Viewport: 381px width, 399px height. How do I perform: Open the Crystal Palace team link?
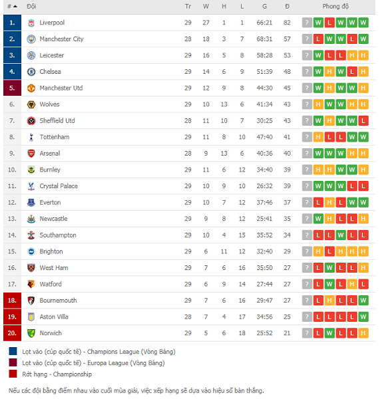point(59,186)
